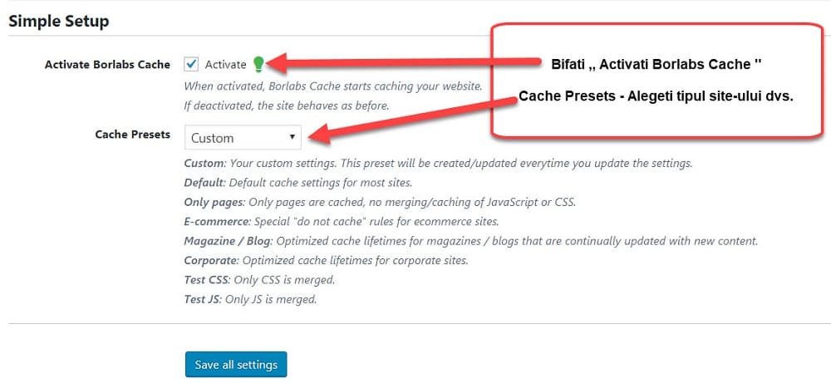Click the "When activated, Borlabs Cache starts caching" help text
This screenshot has height=383, width=831.
pos(332,86)
